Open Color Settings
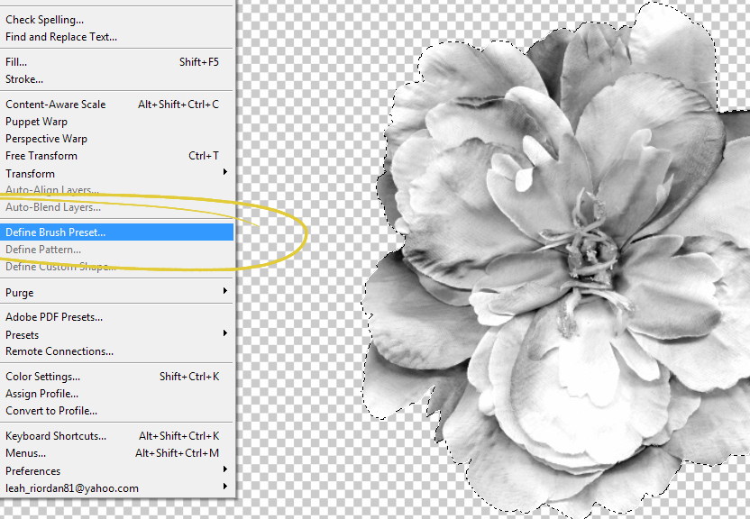Image resolution: width=750 pixels, height=519 pixels. [x=116, y=377]
